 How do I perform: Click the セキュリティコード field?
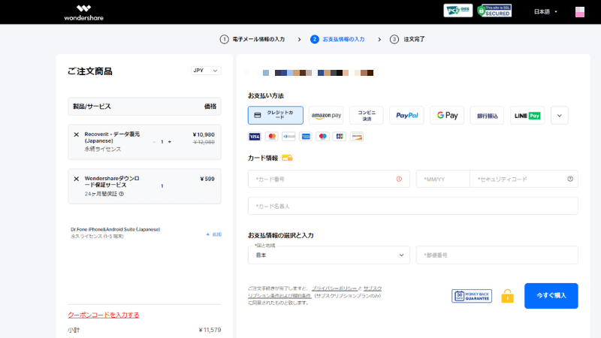pyautogui.click(x=524, y=179)
